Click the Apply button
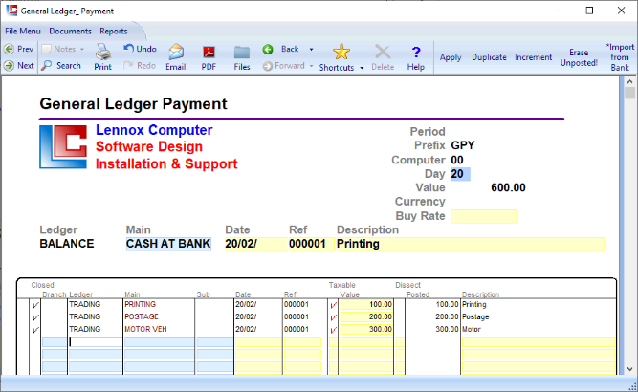Screen dimensions: 638x392 click(450, 57)
